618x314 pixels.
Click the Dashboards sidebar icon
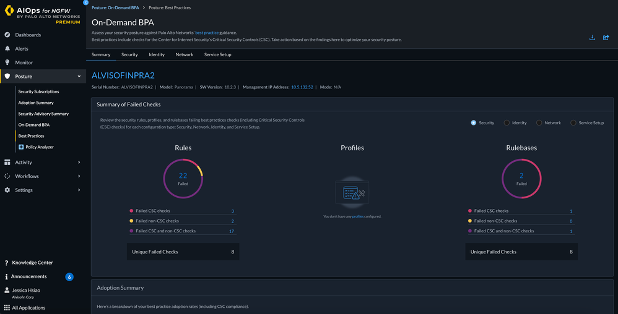click(x=7, y=35)
